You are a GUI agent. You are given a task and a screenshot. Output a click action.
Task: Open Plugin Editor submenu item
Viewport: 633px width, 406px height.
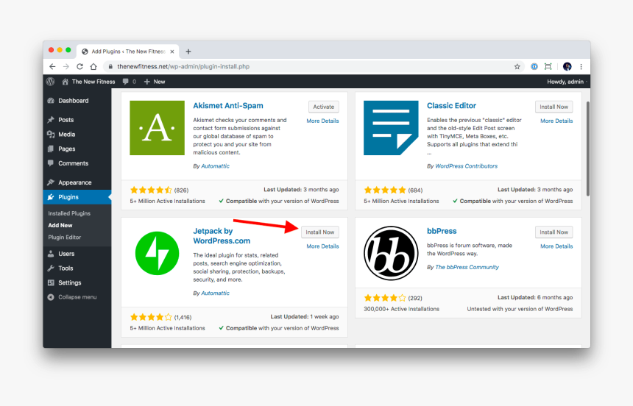click(64, 238)
